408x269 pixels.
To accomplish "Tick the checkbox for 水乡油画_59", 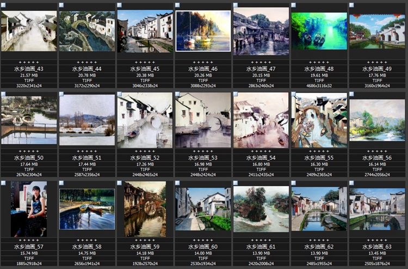I will (x=119, y=183).
